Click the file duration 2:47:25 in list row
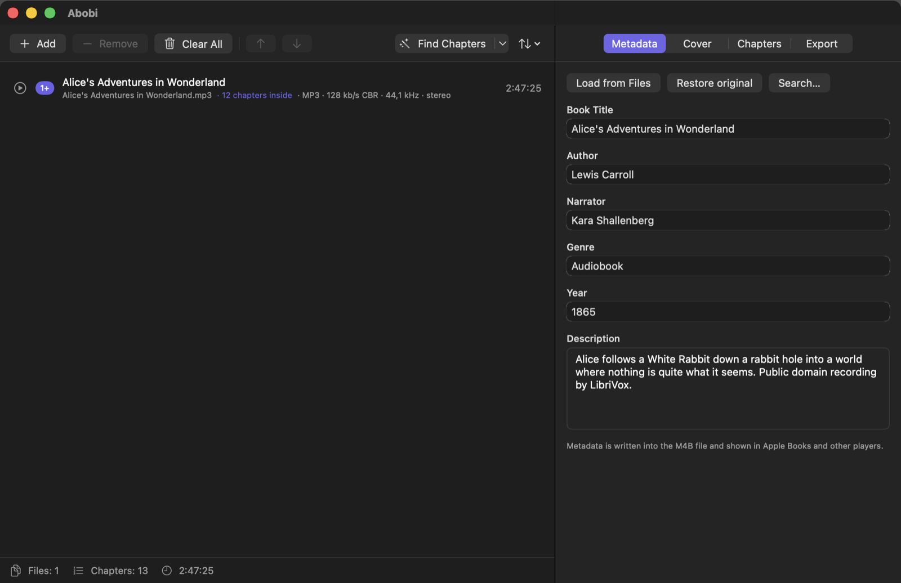Viewport: 901px width, 583px height. [x=523, y=88]
